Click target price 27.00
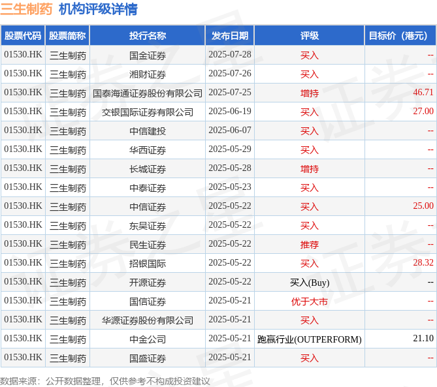 pos(423,112)
